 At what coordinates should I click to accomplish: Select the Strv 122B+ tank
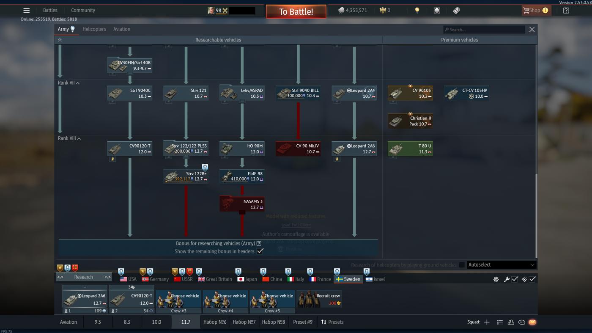click(186, 176)
